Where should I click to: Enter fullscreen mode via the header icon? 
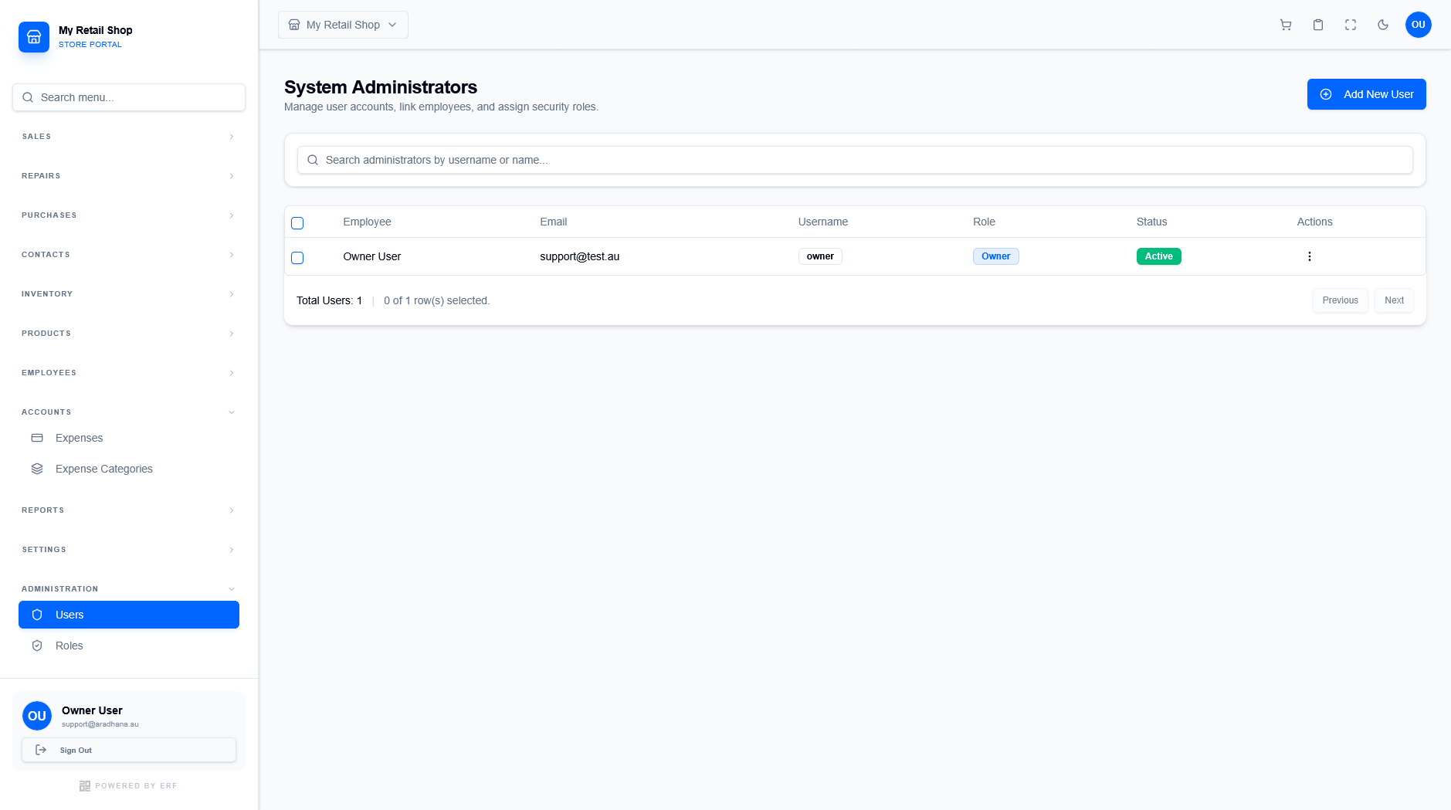(1350, 25)
